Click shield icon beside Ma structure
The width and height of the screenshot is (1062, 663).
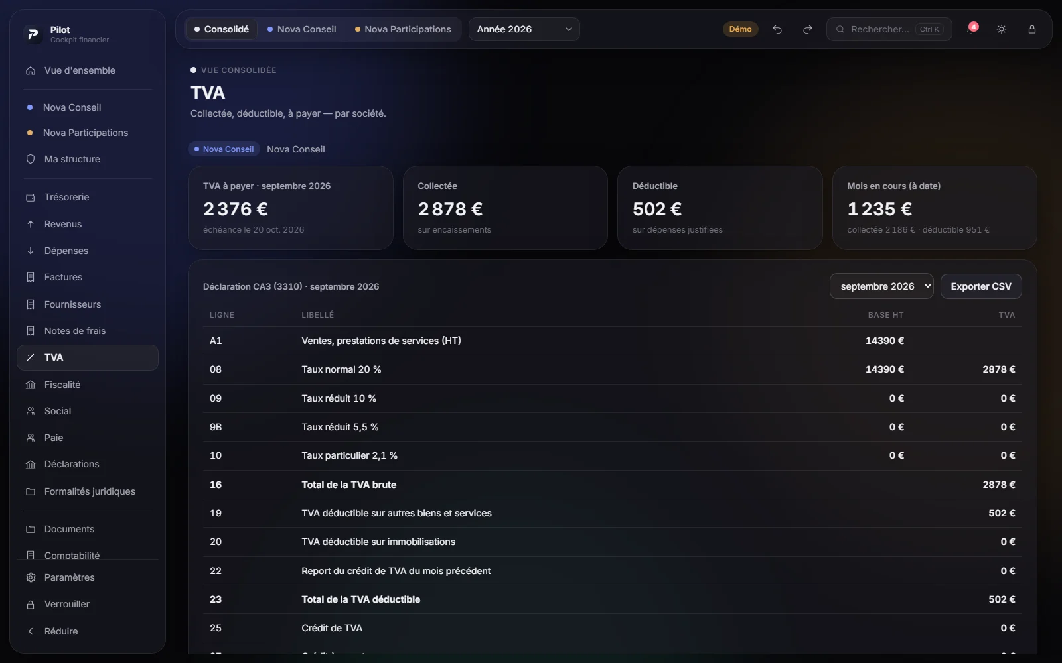click(31, 159)
